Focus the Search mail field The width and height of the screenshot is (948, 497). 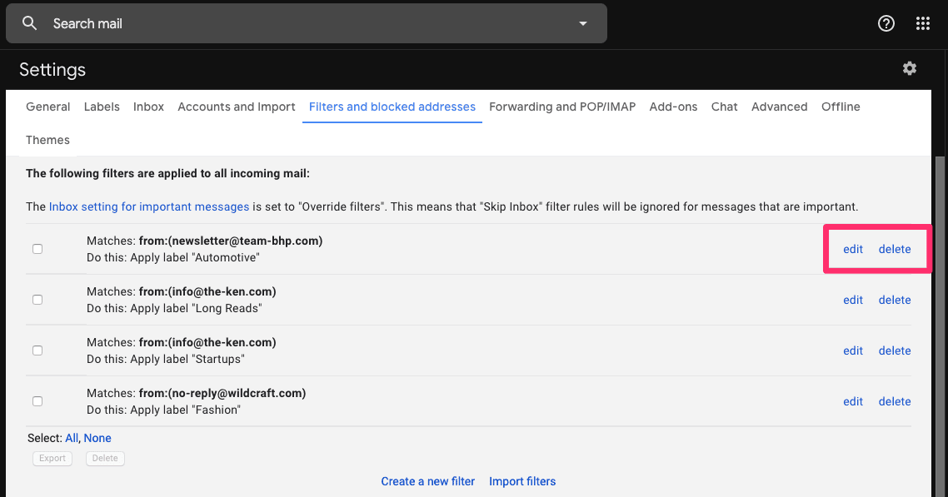coord(308,23)
